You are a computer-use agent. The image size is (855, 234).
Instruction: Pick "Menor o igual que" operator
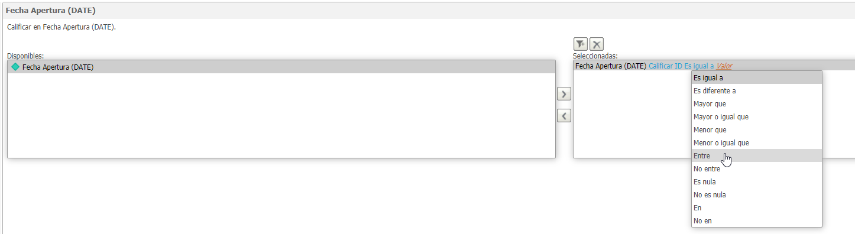click(757, 143)
